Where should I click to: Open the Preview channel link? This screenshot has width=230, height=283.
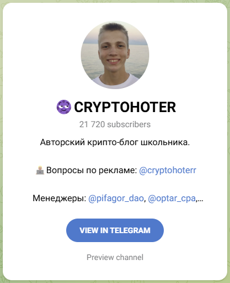pos(115,257)
